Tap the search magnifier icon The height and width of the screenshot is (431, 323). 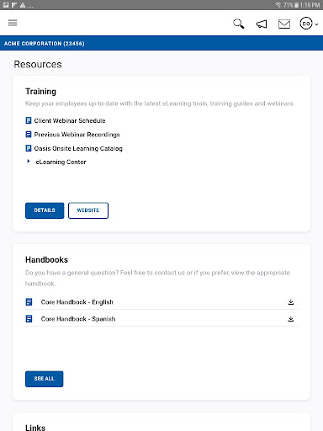point(239,24)
